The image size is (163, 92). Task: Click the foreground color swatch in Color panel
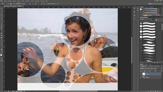141,9
